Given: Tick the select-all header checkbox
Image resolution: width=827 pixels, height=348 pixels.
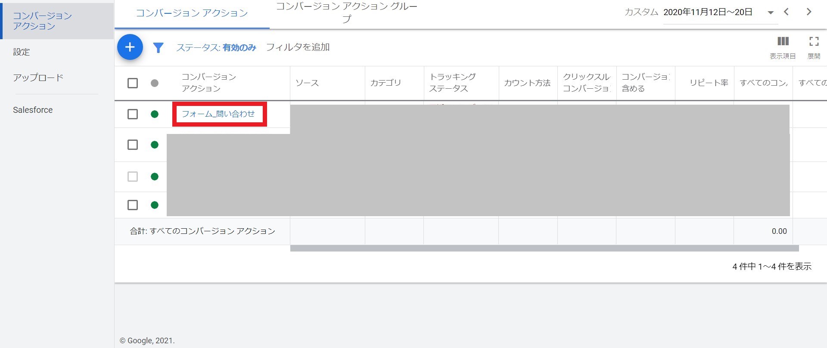Looking at the screenshot, I should [x=133, y=83].
